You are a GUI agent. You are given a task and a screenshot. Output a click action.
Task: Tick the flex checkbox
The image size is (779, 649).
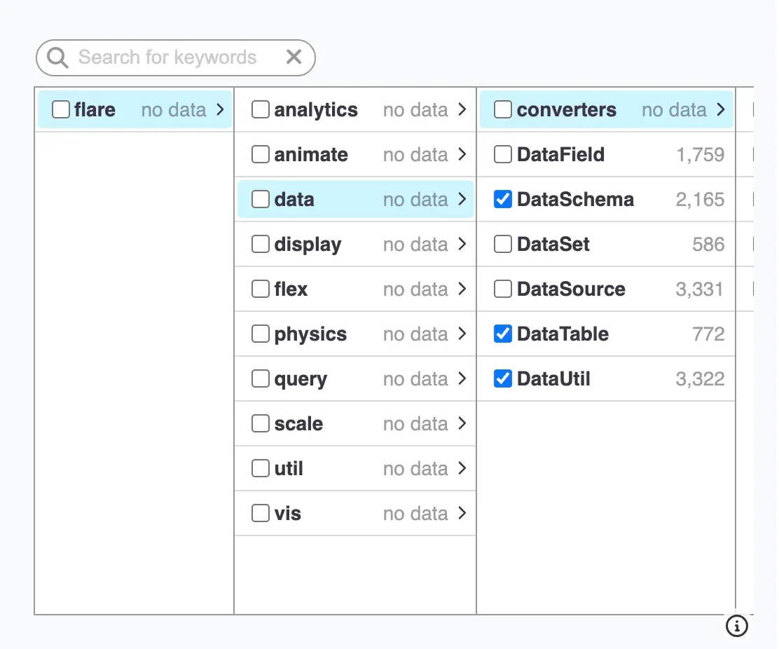261,289
